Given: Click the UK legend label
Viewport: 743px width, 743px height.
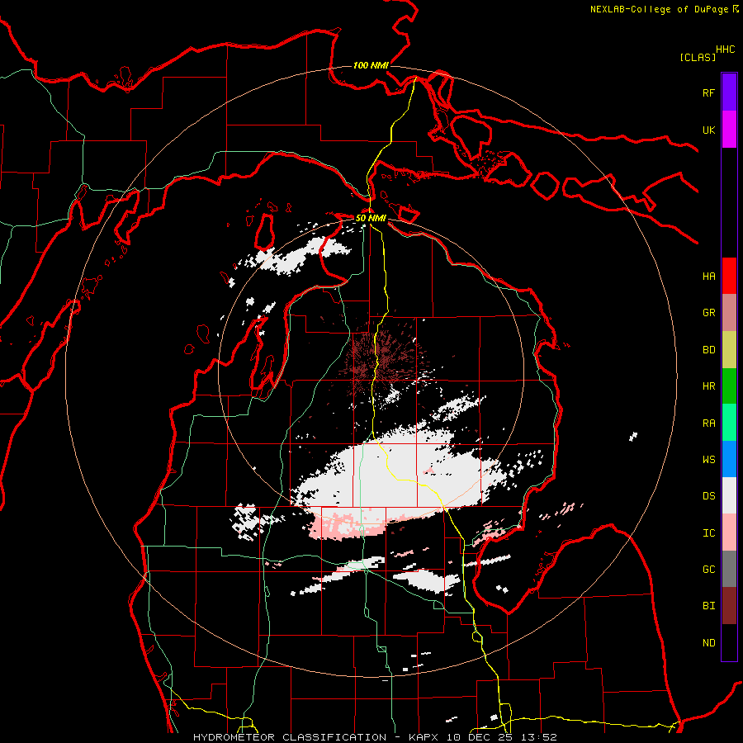Looking at the screenshot, I should click(x=708, y=130).
